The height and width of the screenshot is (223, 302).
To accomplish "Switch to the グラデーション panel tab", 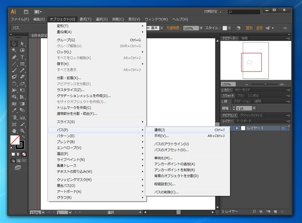I will pyautogui.click(x=242, y=101).
